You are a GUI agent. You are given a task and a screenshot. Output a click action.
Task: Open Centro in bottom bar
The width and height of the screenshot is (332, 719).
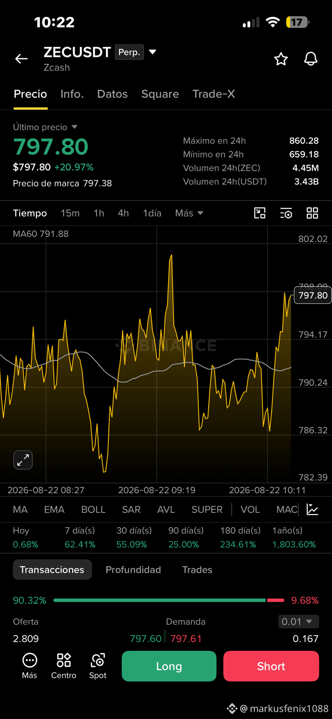(64, 666)
